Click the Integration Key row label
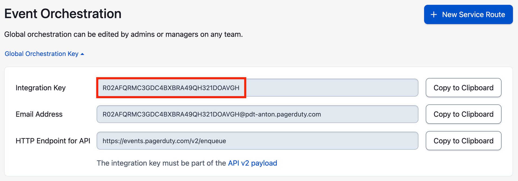 pos(40,88)
